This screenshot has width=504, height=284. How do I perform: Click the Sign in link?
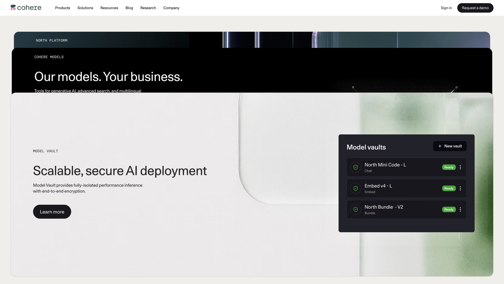coord(446,8)
